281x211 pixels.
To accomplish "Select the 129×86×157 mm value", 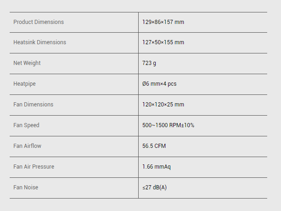I will (163, 22).
